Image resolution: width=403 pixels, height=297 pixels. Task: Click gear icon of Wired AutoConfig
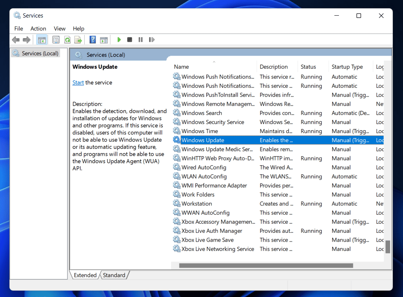(177, 167)
